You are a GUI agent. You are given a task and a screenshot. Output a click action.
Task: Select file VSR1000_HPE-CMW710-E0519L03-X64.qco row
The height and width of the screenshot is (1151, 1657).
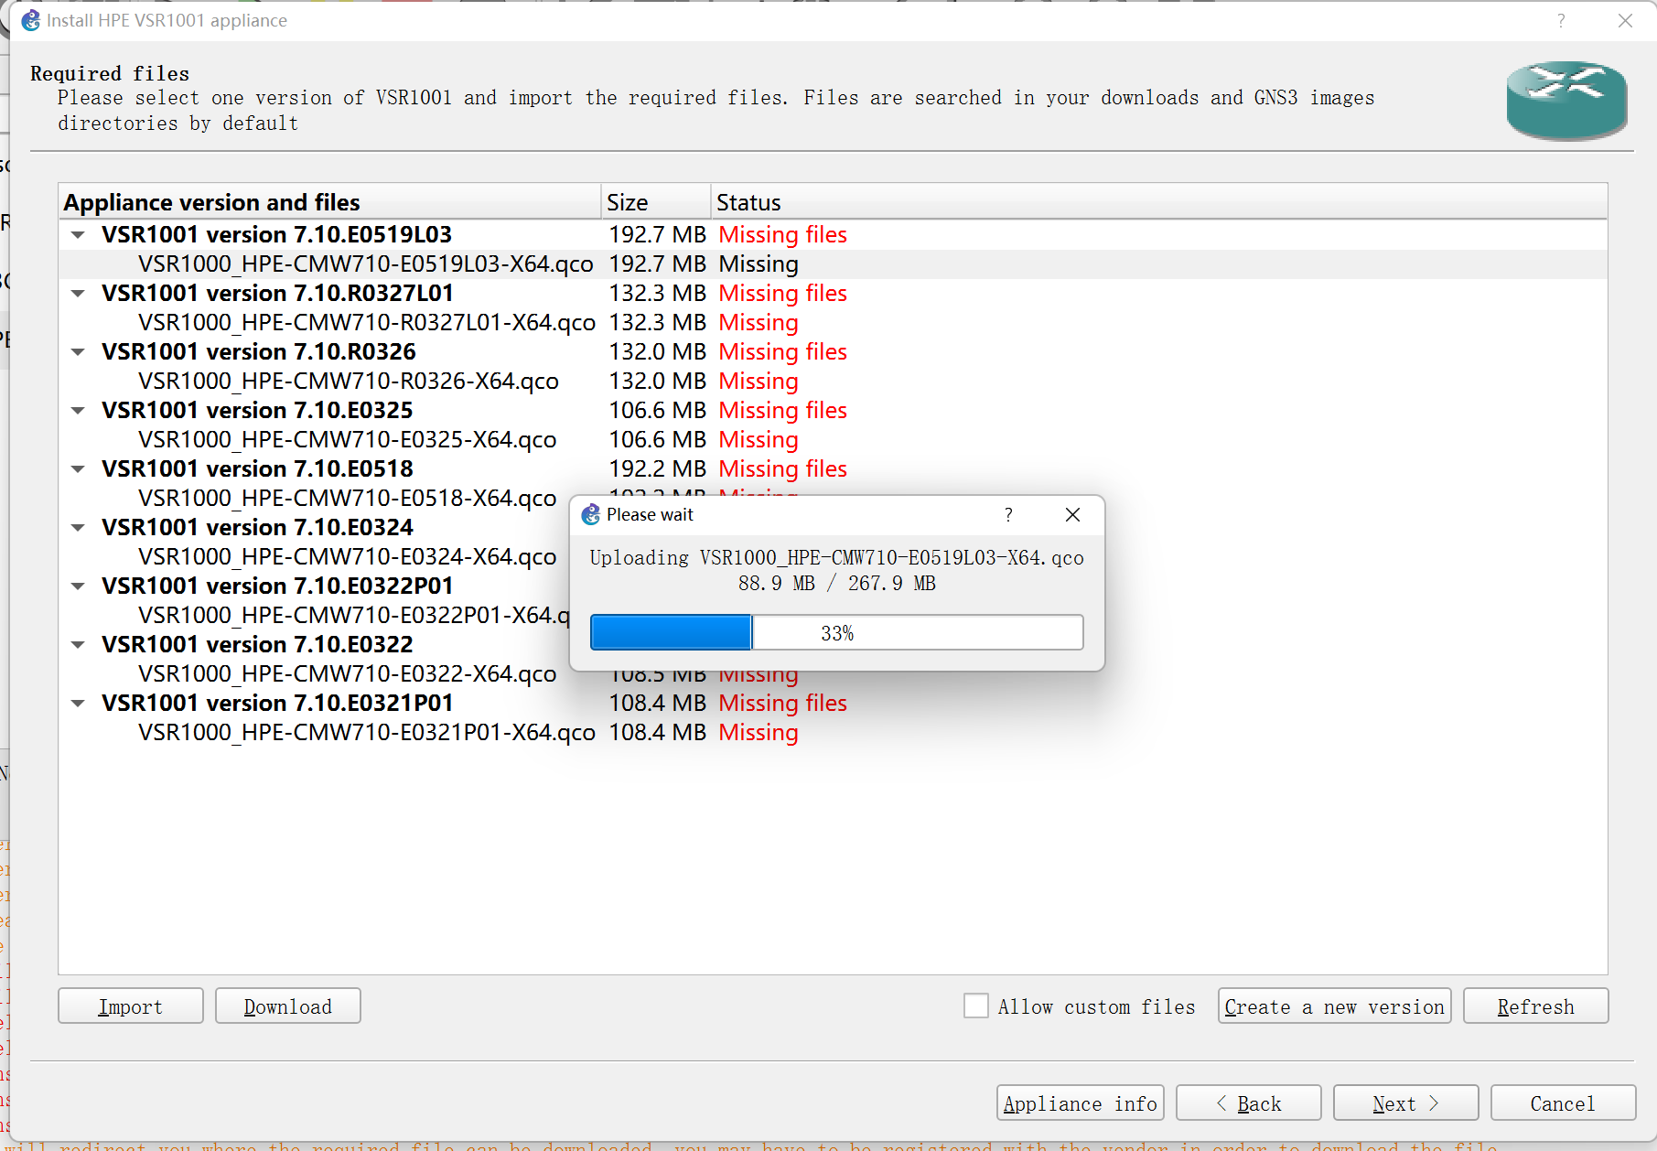[833, 264]
